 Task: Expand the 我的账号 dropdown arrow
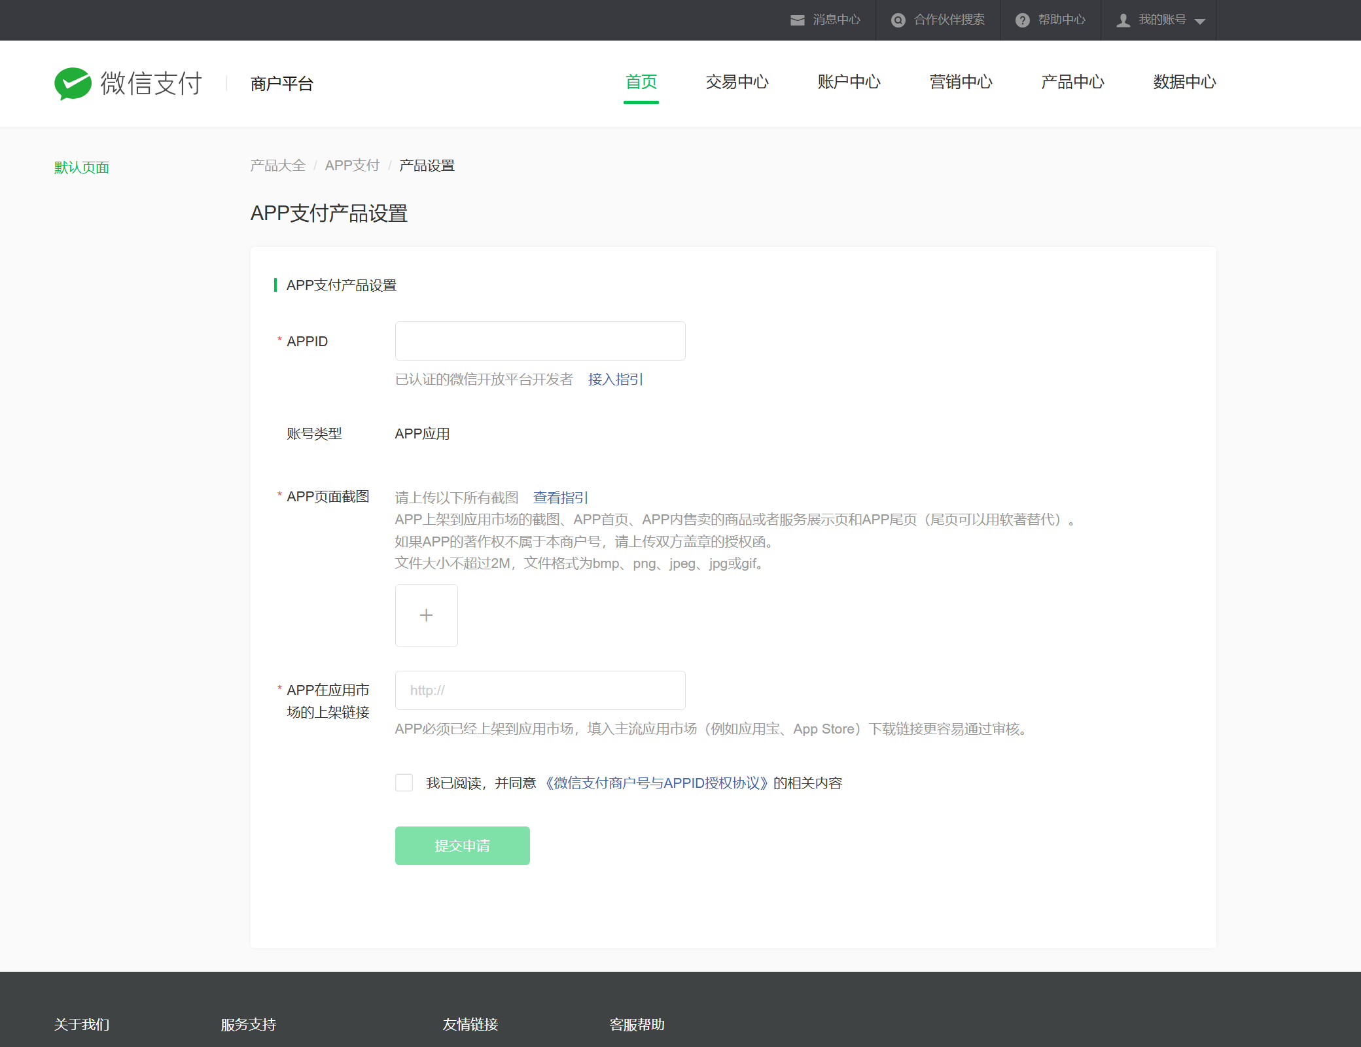(1200, 21)
